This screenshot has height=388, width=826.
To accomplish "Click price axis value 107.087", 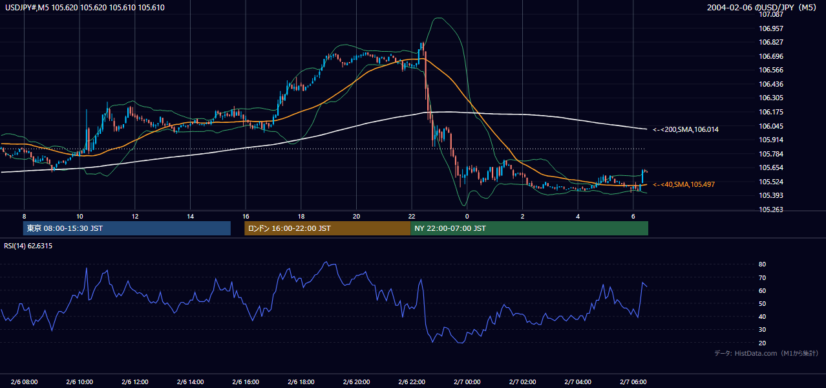I will [770, 14].
